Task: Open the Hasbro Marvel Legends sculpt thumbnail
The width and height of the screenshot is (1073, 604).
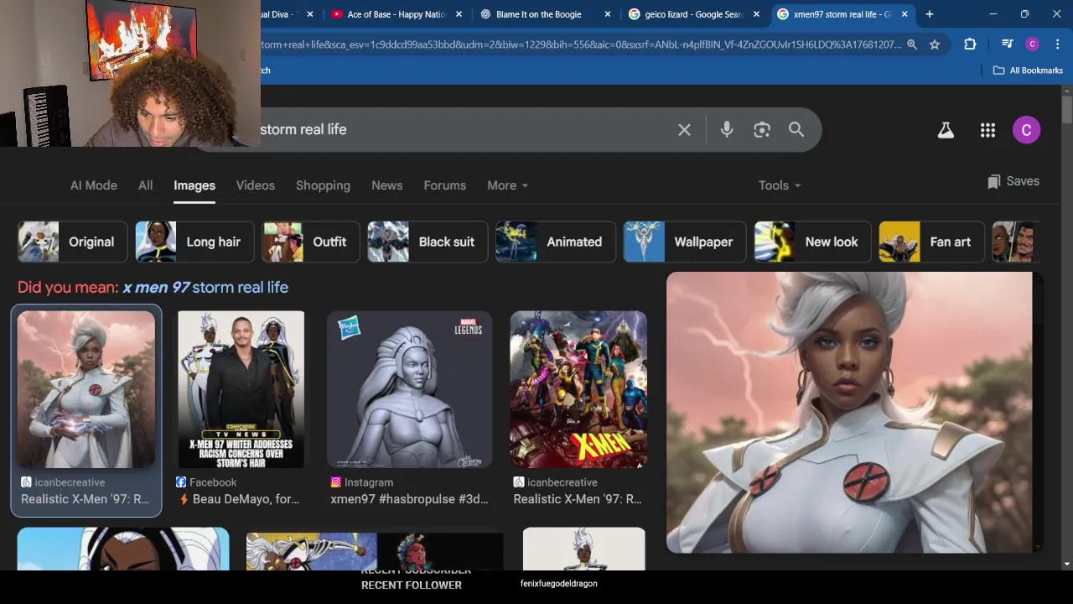Action: (409, 389)
